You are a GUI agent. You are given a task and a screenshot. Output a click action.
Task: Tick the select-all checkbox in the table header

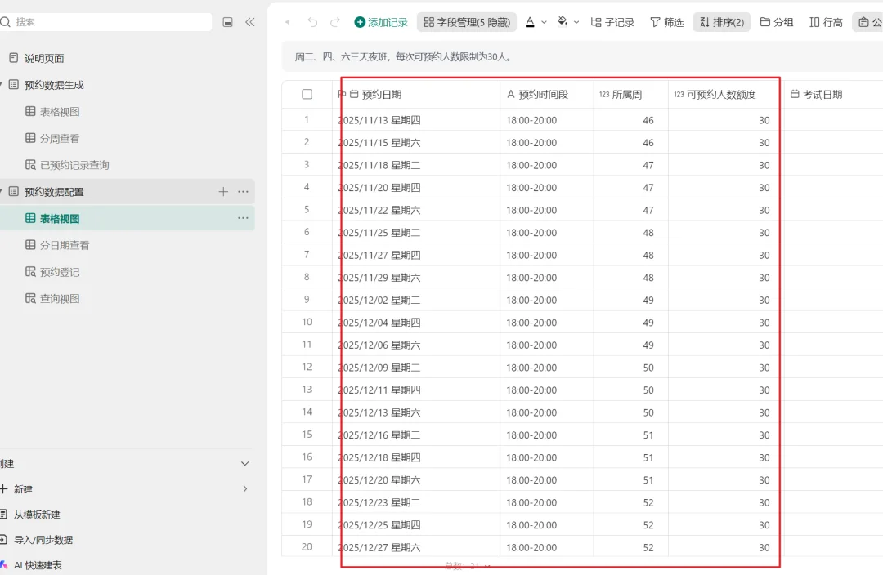click(x=307, y=94)
